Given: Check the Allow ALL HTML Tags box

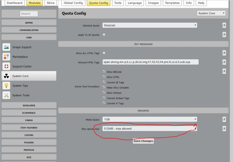Looking at the screenshot, I should click(104, 53).
